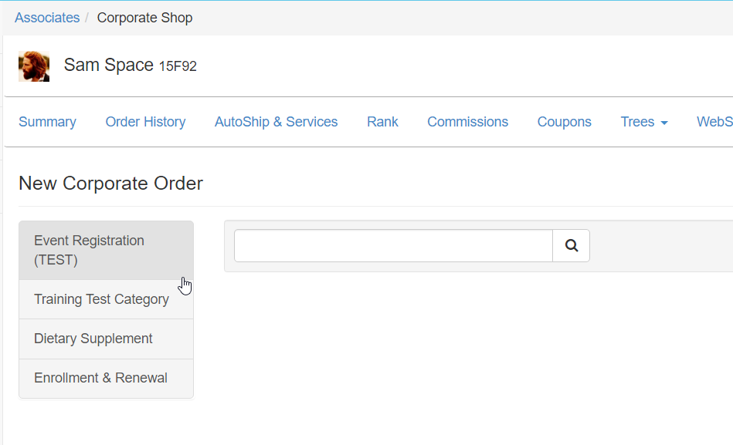Click the Sam Space name heading
Screen dimensions: 733x445
pos(108,66)
